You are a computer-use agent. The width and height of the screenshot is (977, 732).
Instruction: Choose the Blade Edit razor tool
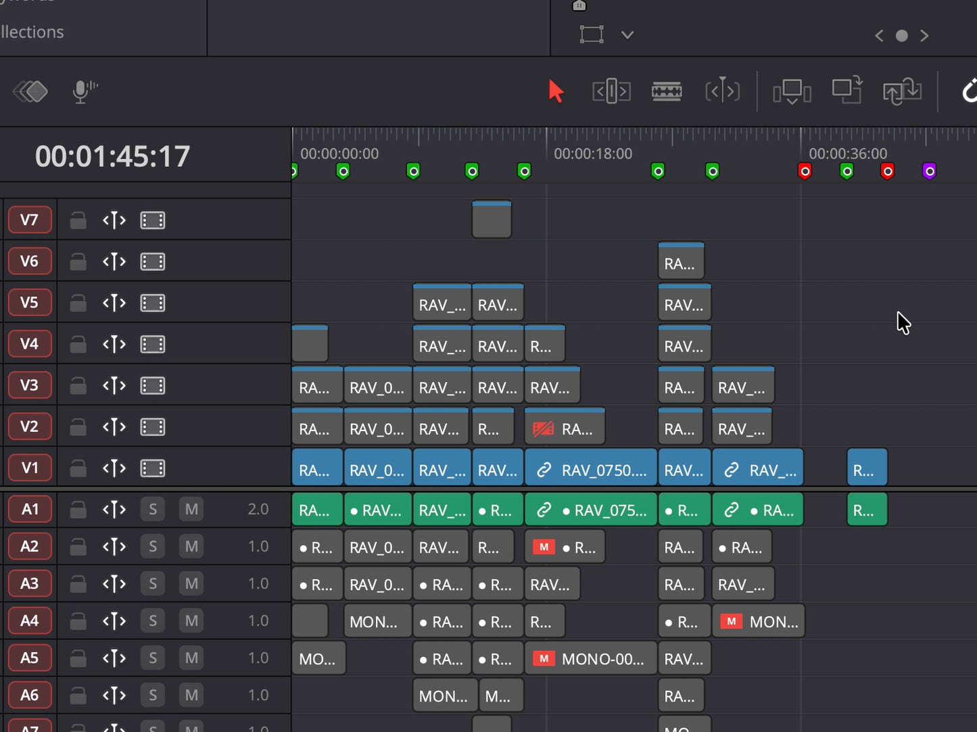pos(667,91)
